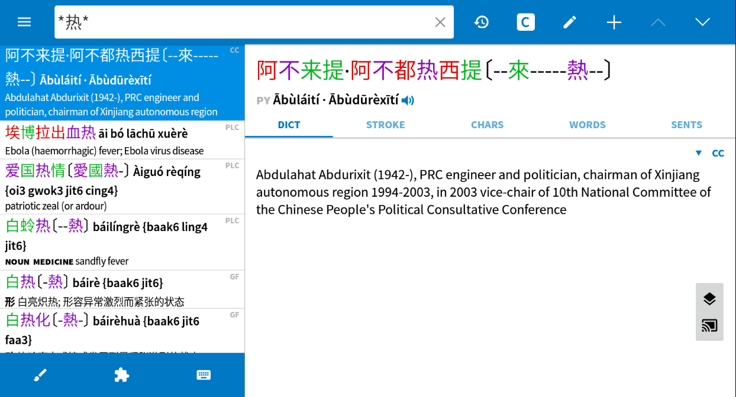Open the layers icon on the right

(709, 299)
